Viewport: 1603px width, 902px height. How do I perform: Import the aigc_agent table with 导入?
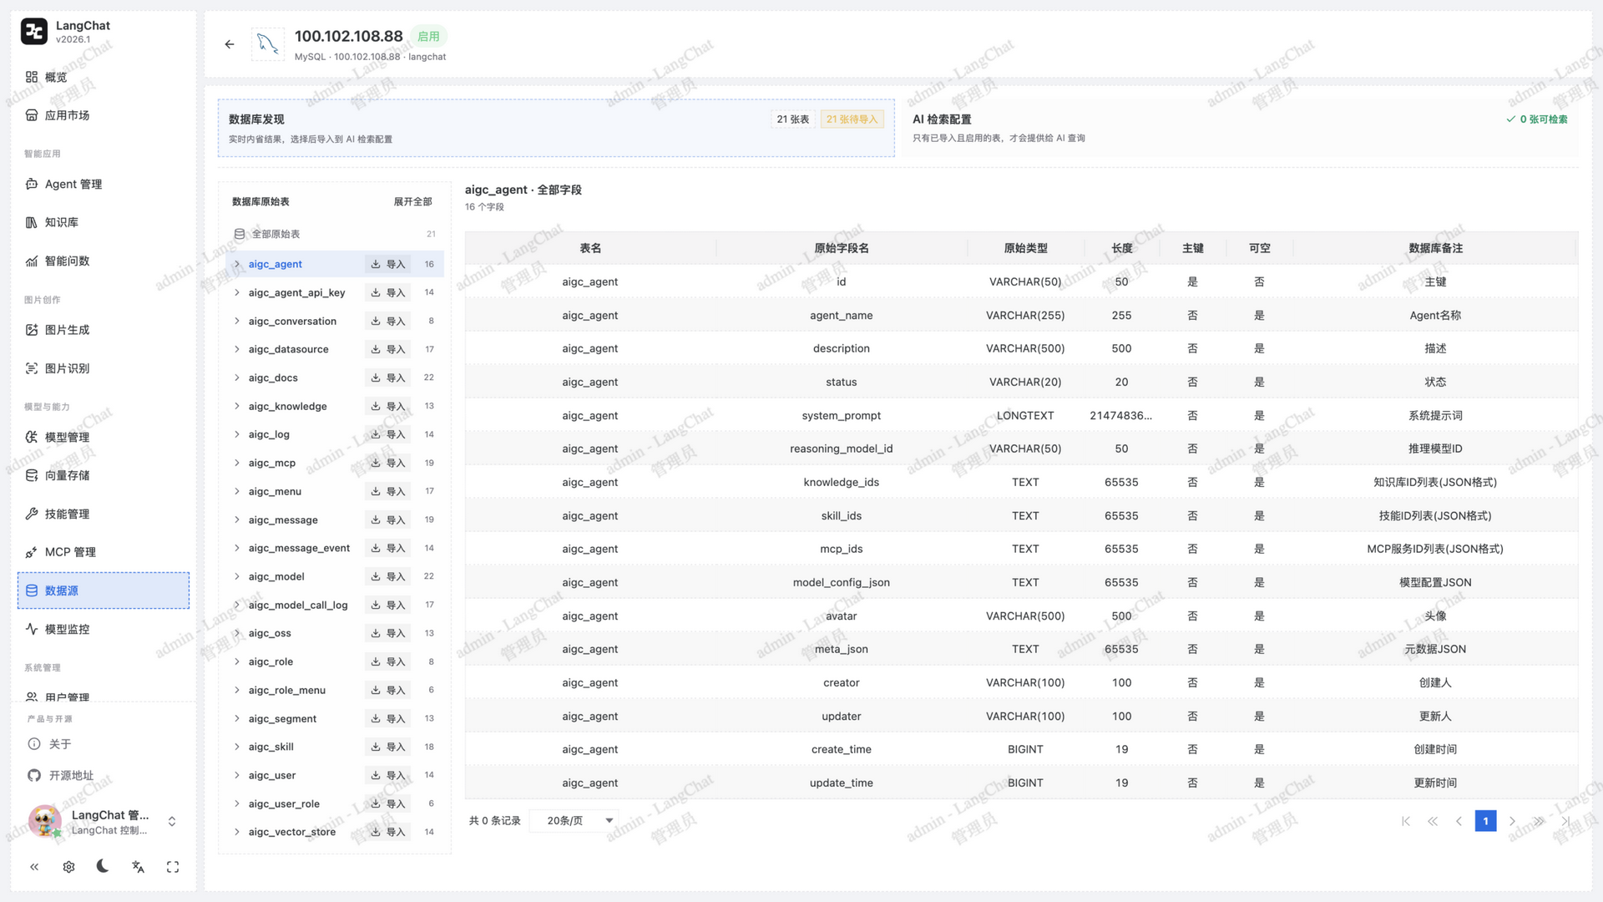click(388, 264)
